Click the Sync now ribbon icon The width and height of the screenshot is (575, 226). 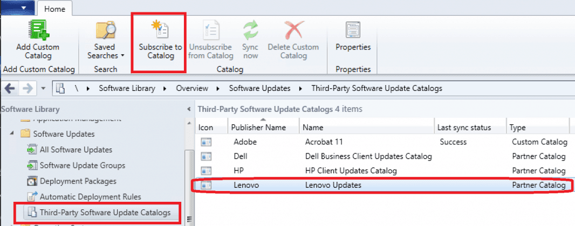(250, 30)
